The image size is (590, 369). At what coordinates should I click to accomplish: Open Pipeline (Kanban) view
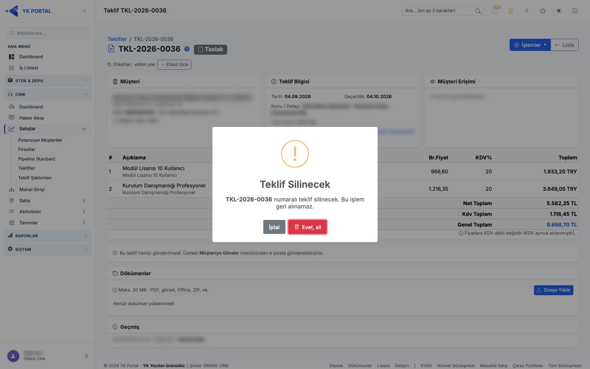tap(37, 159)
